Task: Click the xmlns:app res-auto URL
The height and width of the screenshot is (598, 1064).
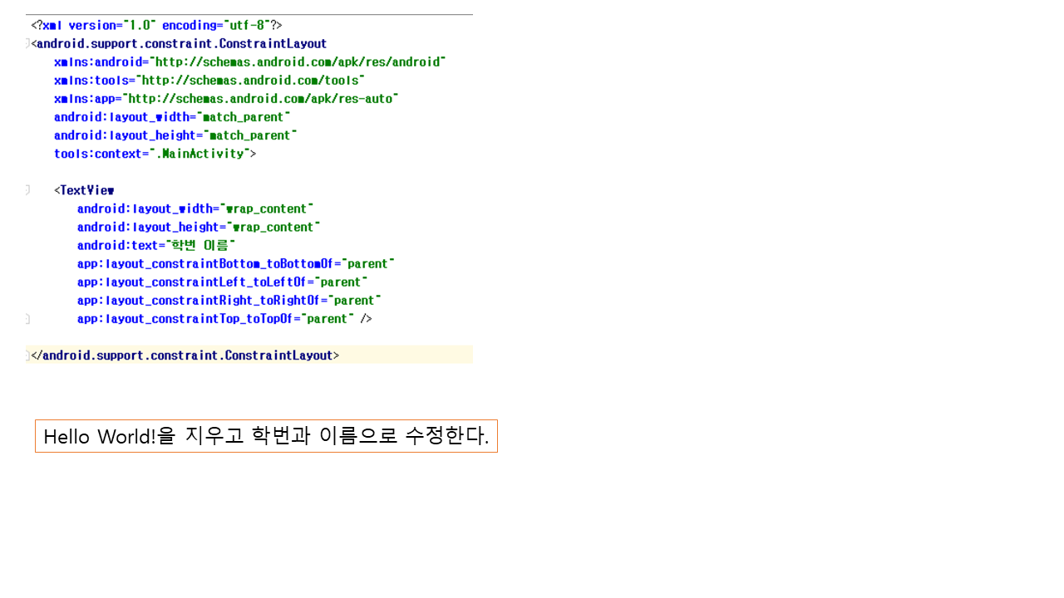Action: click(261, 99)
